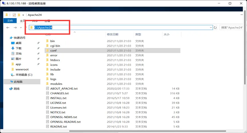Go forward with the right arrow button
The height and width of the screenshot is (133, 247).
pos(15,28)
